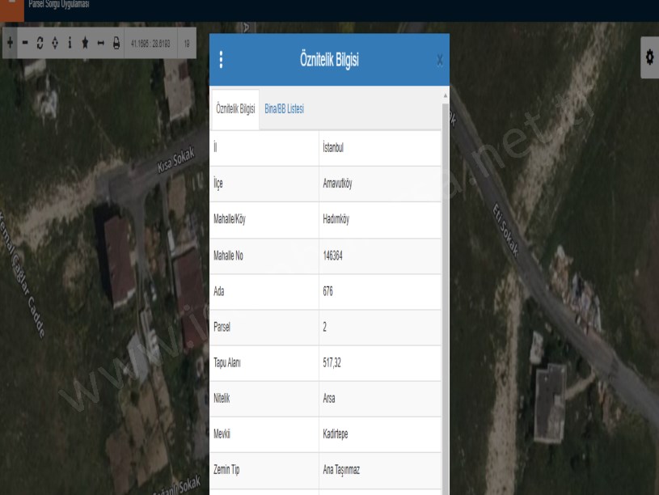Zoom in the map with plus icon
The width and height of the screenshot is (659, 495).
click(x=10, y=43)
